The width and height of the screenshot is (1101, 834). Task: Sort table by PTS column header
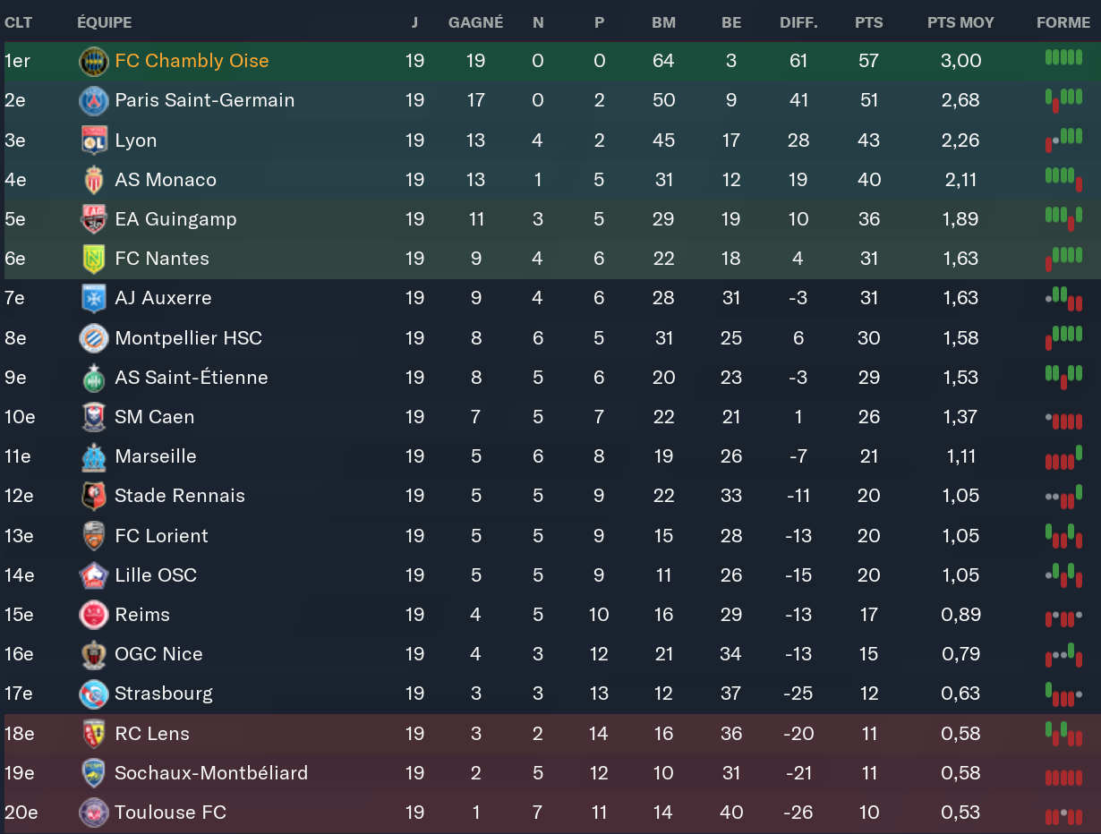click(868, 22)
